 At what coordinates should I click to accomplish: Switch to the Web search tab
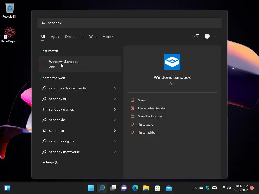[93, 37]
